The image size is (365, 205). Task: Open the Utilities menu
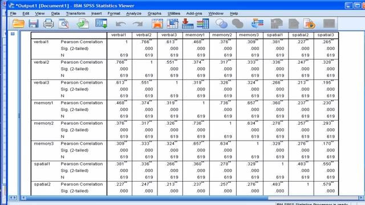[x=173, y=14]
